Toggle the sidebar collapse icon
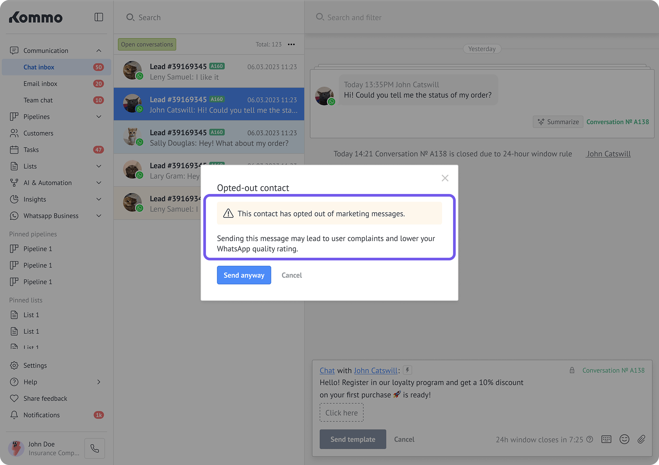 point(99,17)
